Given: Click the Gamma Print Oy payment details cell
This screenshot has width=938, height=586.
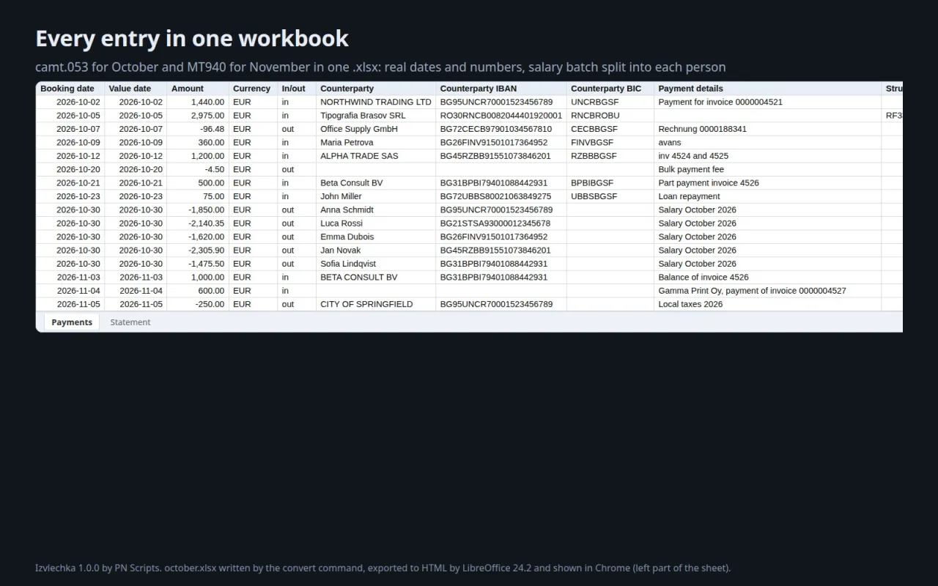Looking at the screenshot, I should coord(768,291).
